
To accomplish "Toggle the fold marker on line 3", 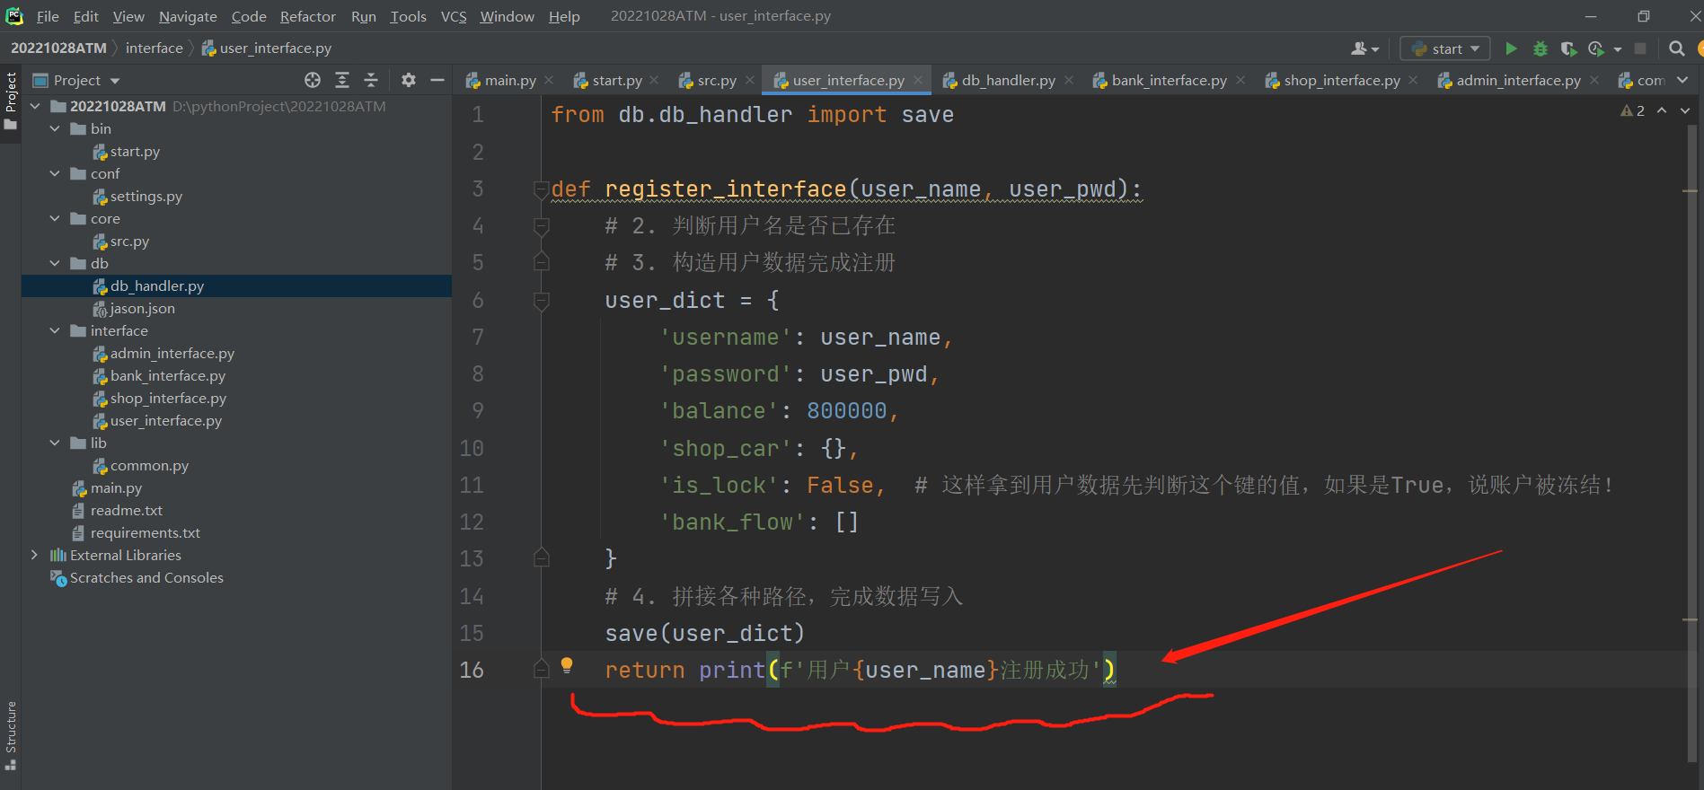I will pos(542,189).
